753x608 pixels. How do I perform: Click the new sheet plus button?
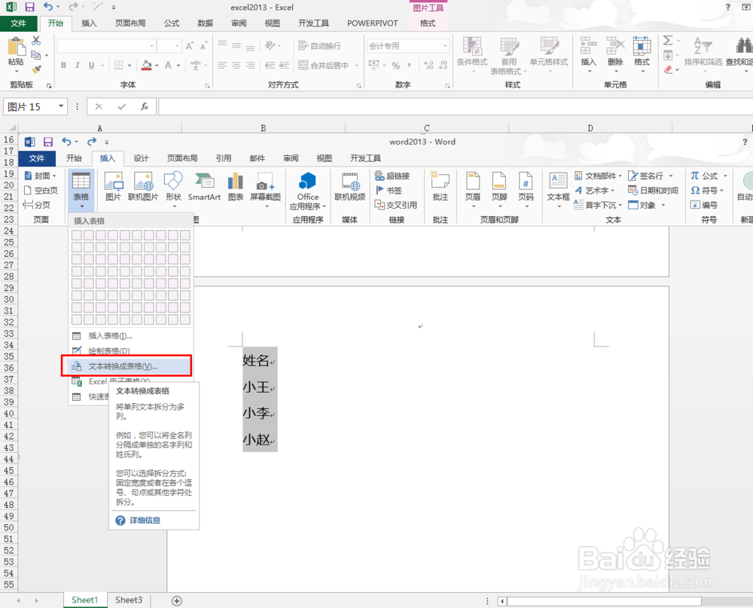point(177,600)
